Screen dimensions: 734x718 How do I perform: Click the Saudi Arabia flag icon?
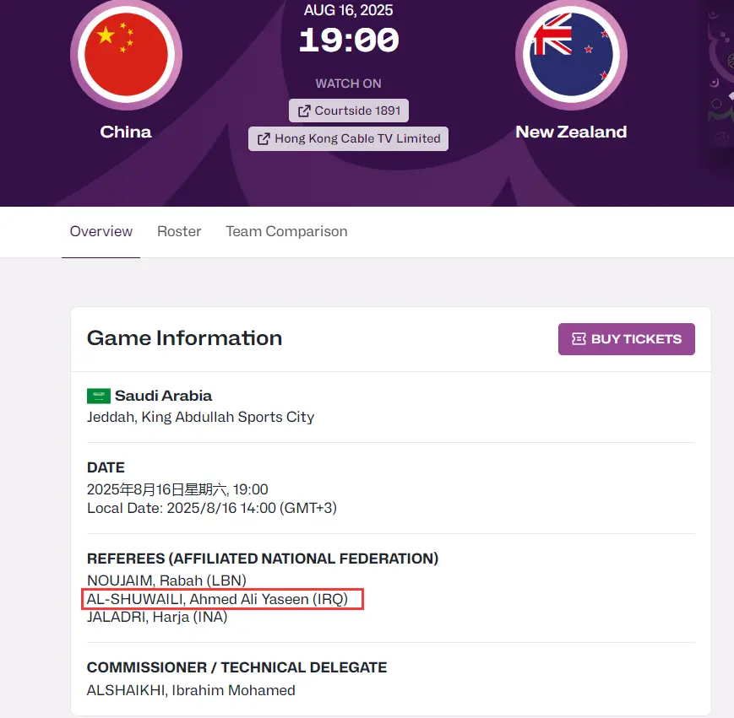coord(99,396)
